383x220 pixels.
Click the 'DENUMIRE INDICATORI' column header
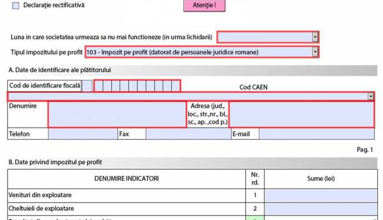127,178
